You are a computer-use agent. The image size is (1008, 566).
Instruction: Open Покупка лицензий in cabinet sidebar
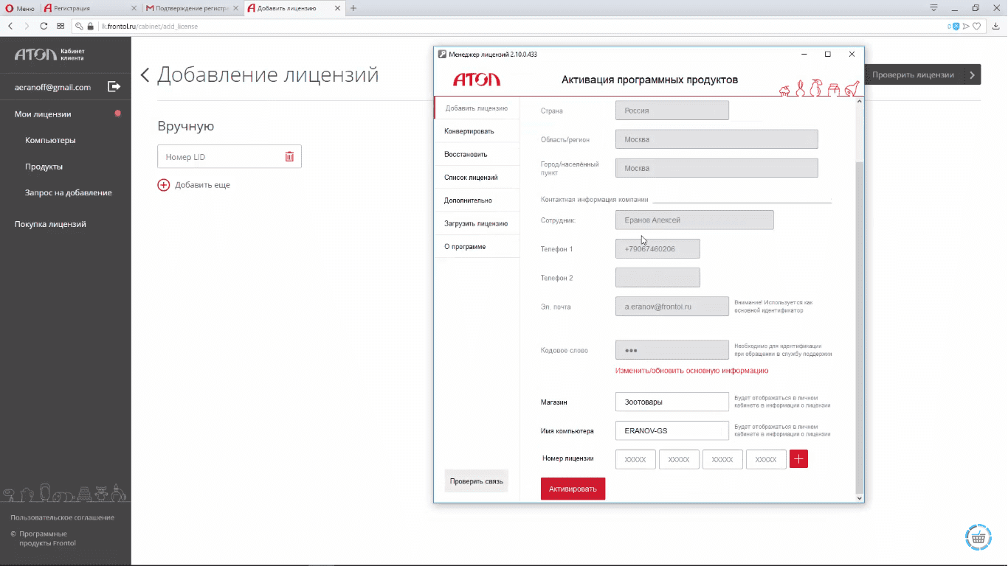(50, 224)
